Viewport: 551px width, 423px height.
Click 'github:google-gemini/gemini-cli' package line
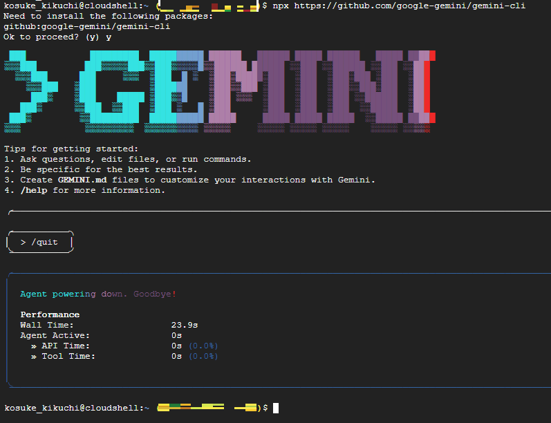87,27
